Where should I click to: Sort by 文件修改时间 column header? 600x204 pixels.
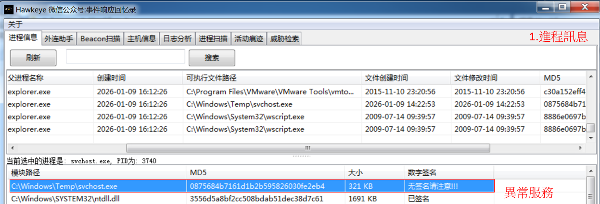(x=496, y=78)
